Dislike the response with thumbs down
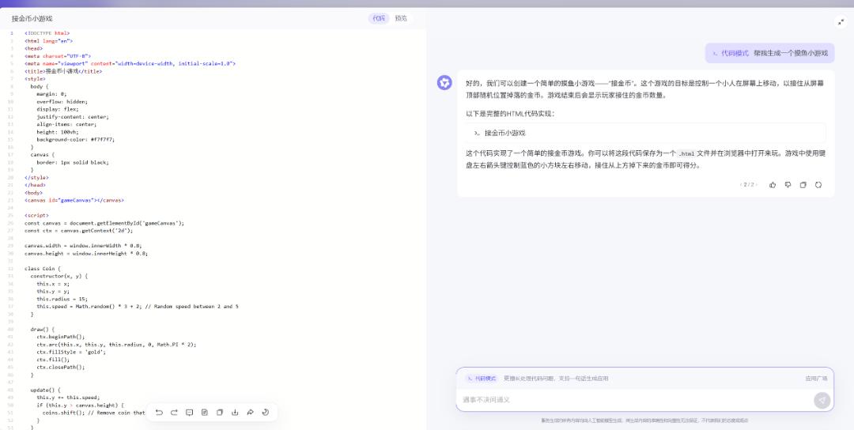 [x=788, y=184]
